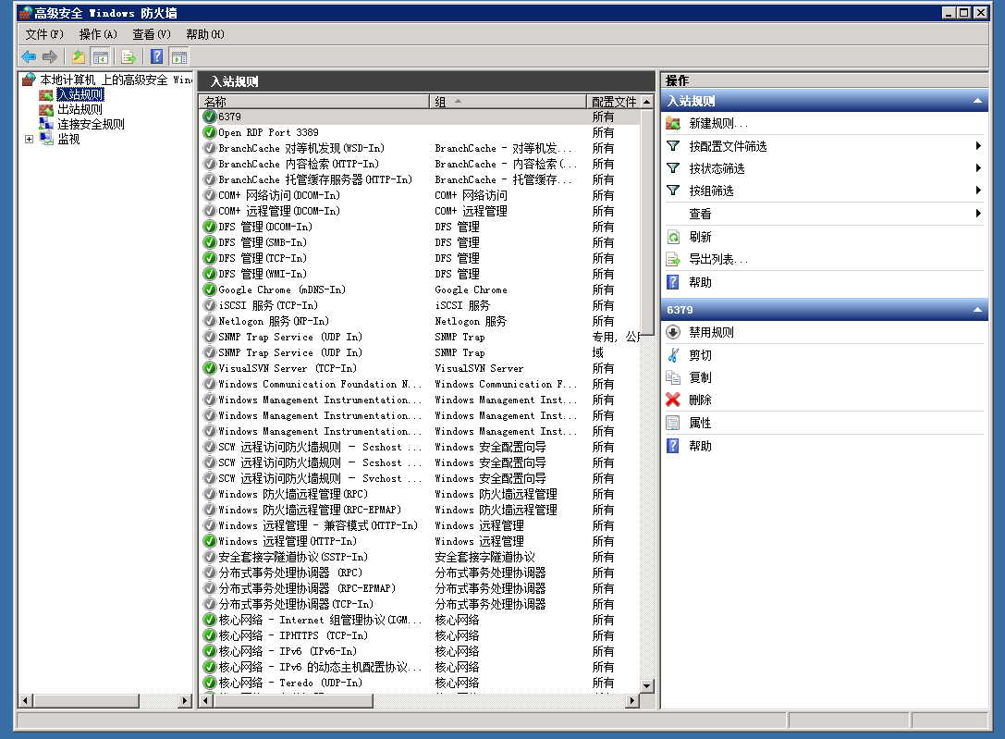Collapse the 6379 actions section
Viewport: 1005px width, 739px height.
pos(977,310)
